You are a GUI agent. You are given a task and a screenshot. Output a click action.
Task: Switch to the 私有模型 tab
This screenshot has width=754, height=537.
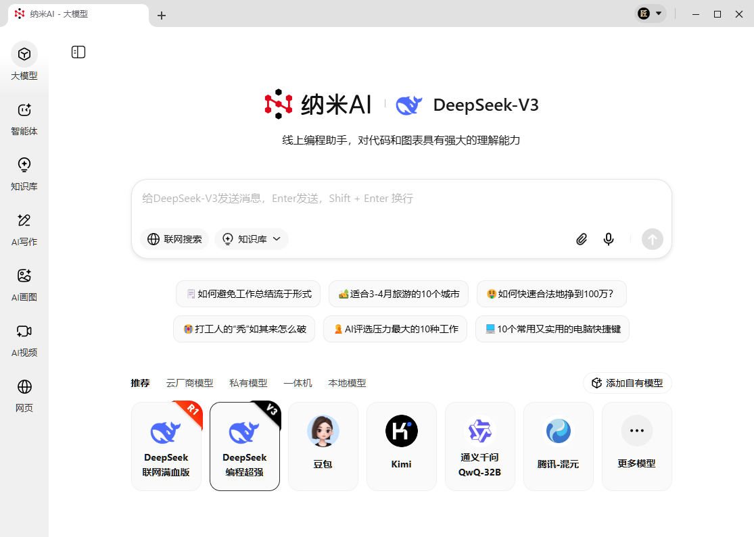[x=248, y=383]
